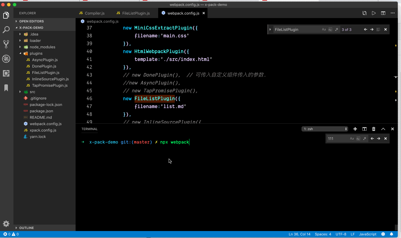Open DonePlugin.js in the explorer

click(45, 66)
